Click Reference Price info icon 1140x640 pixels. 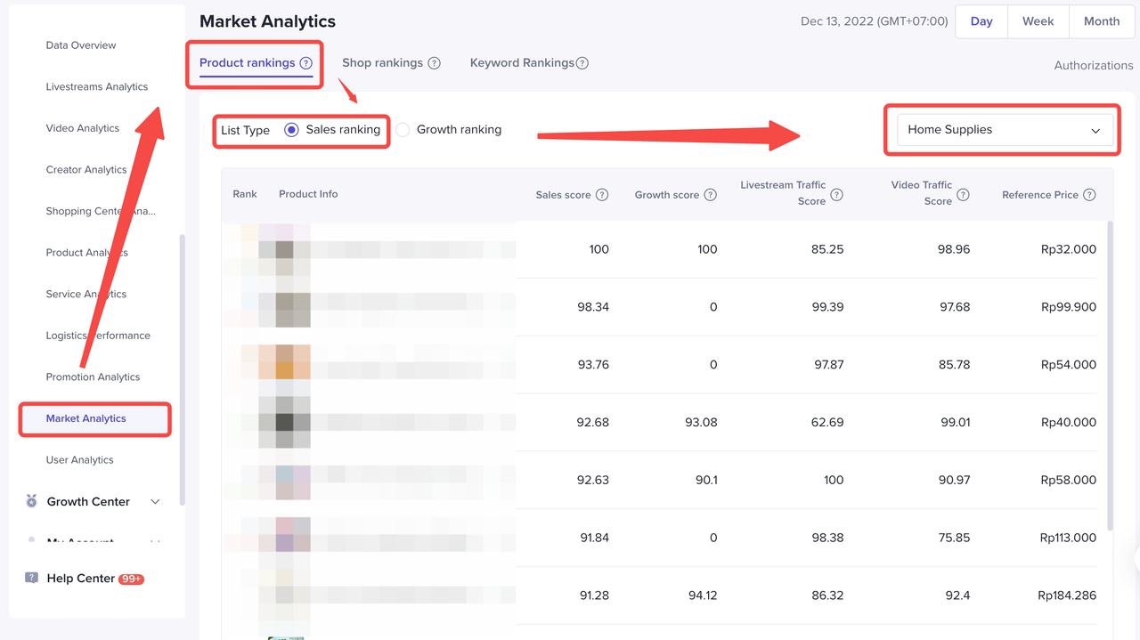click(x=1089, y=195)
